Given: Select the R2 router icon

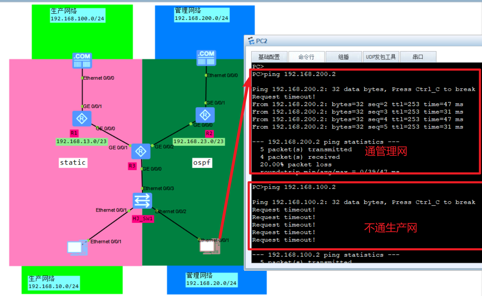Looking at the screenshot, I should [205, 115].
